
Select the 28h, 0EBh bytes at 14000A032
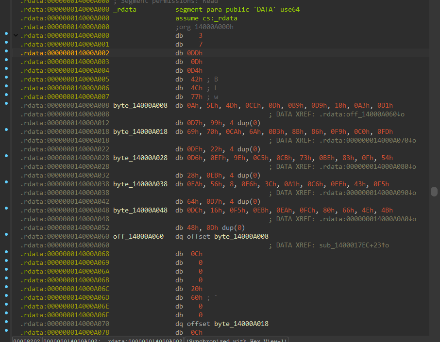(204, 175)
